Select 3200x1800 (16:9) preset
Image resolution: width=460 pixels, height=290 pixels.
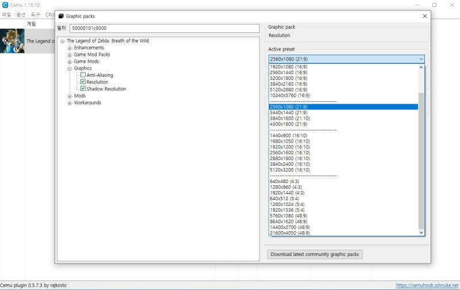coord(343,78)
